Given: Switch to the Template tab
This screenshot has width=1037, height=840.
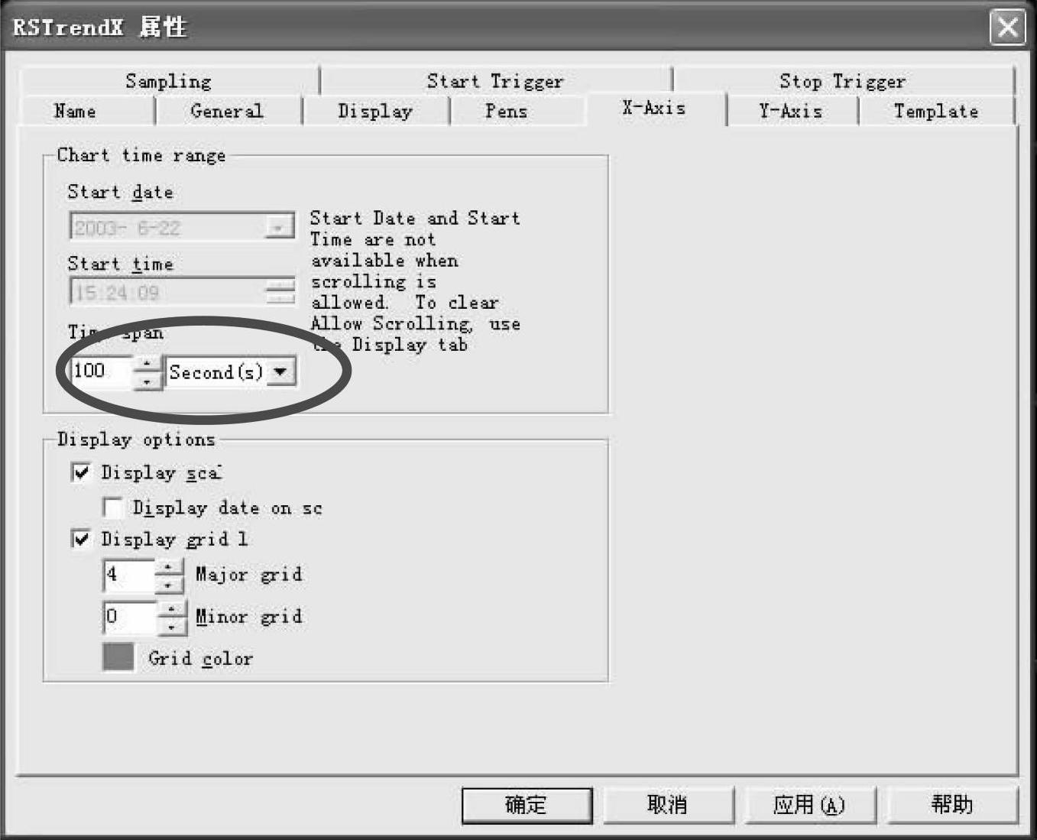Looking at the screenshot, I should [936, 111].
